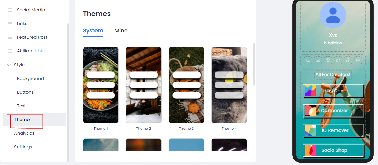Image resolution: width=378 pixels, height=165 pixels.
Task: Click the drag handle beside Social Media
Action: click(10, 10)
